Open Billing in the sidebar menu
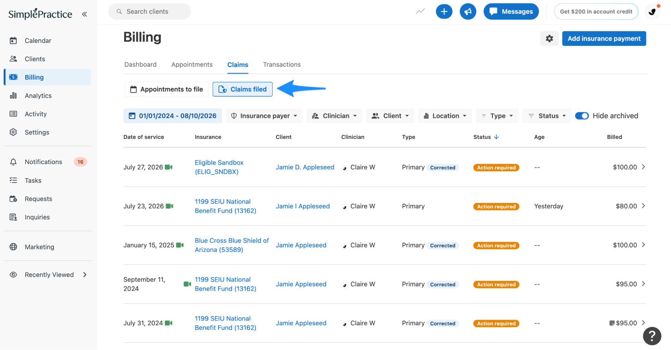 click(x=47, y=77)
